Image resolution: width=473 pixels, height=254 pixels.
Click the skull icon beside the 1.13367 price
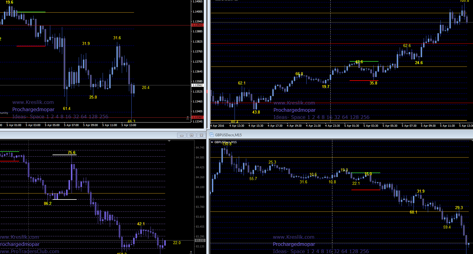coord(188,118)
